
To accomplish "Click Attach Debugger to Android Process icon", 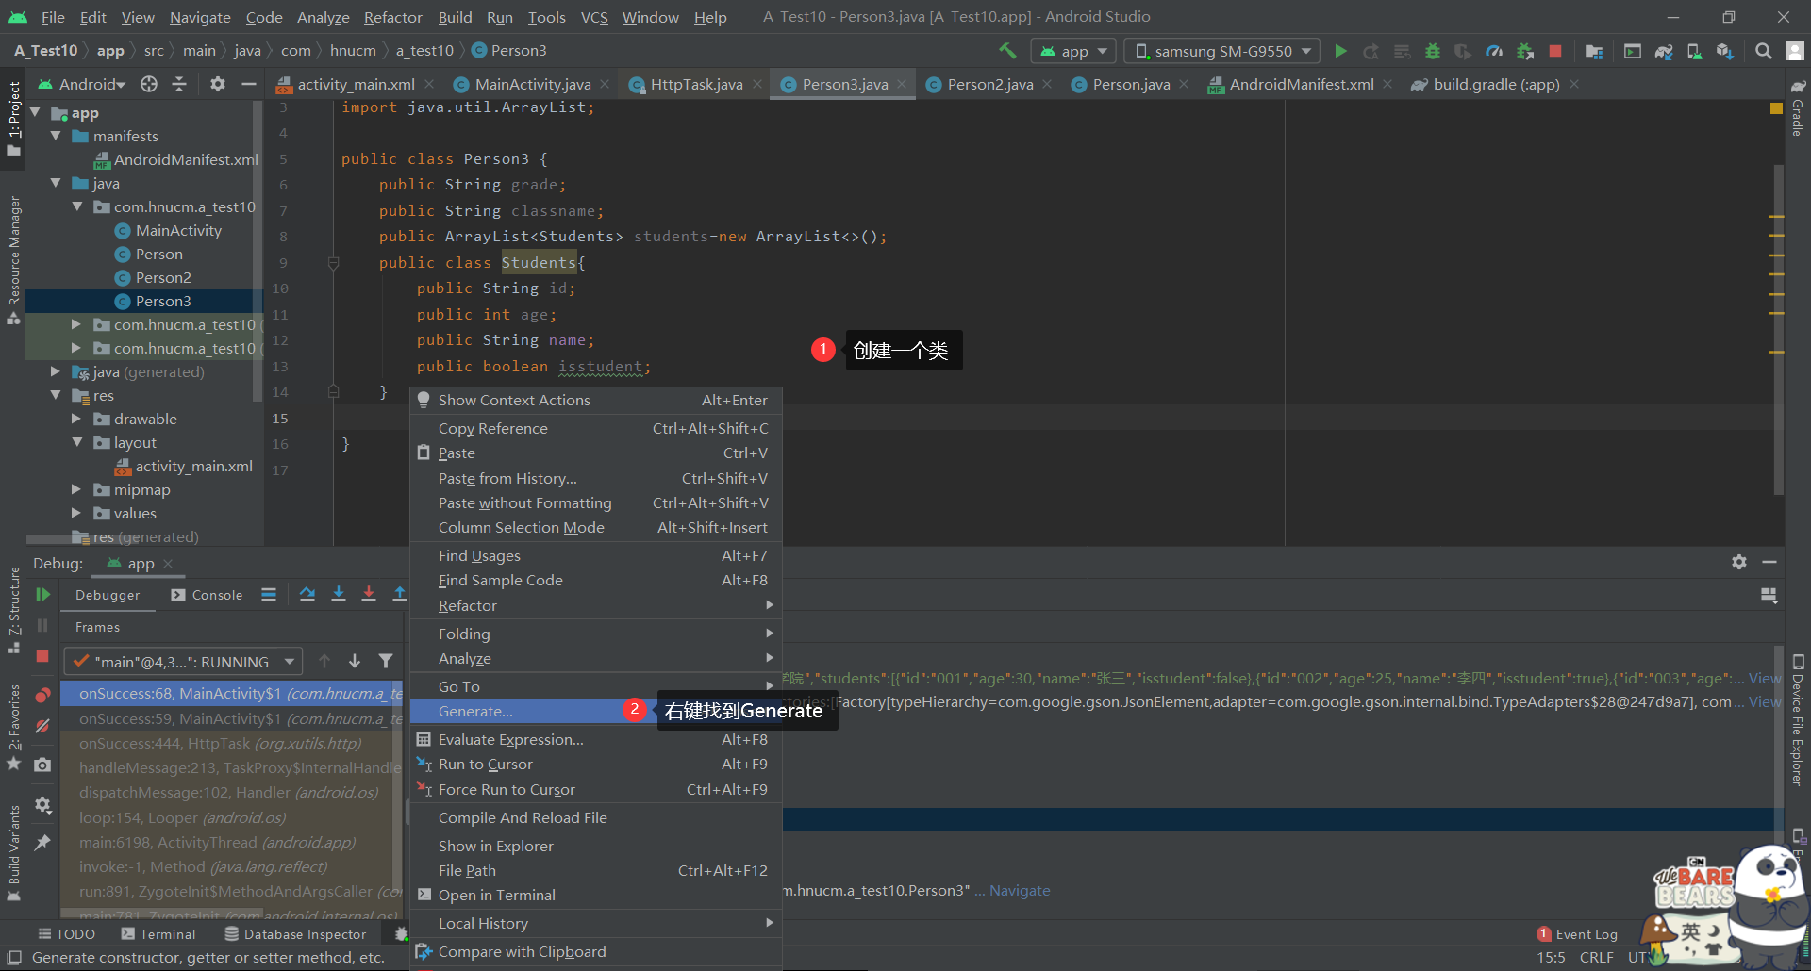I will click(1524, 51).
